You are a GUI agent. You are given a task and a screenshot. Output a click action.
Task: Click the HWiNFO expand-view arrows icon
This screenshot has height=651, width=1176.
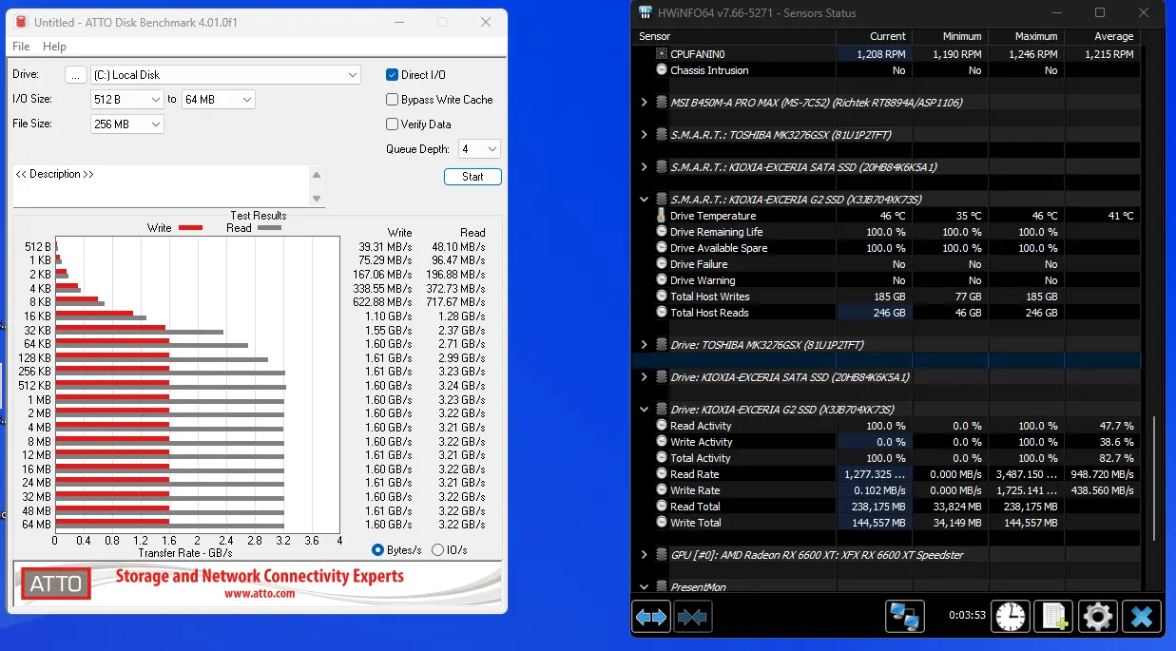651,617
